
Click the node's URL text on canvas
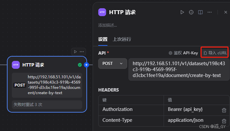click(x=54, y=85)
